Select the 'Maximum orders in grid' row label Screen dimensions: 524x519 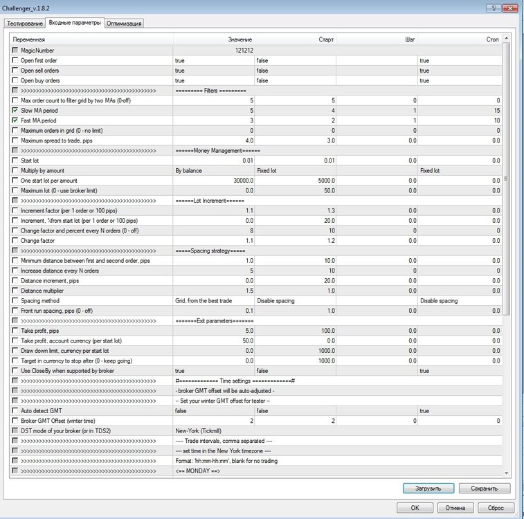(x=62, y=131)
